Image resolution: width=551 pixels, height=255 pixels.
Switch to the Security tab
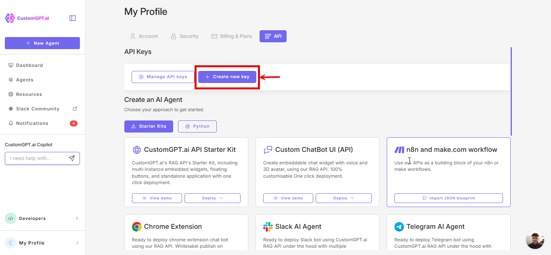pyautogui.click(x=184, y=36)
